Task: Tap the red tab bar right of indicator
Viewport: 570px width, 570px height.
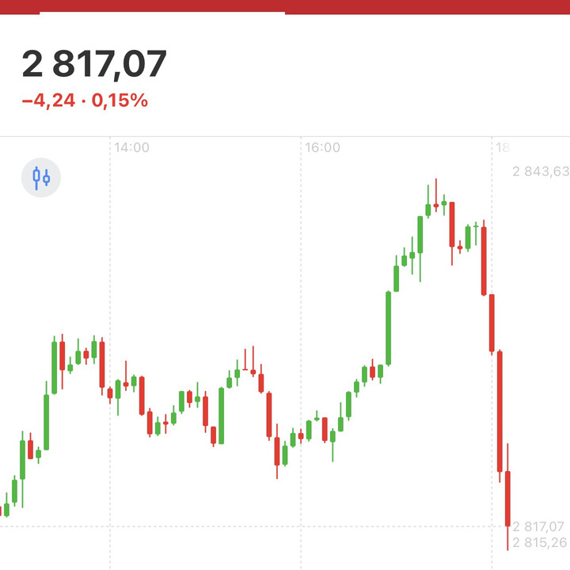Action: click(x=427, y=7)
